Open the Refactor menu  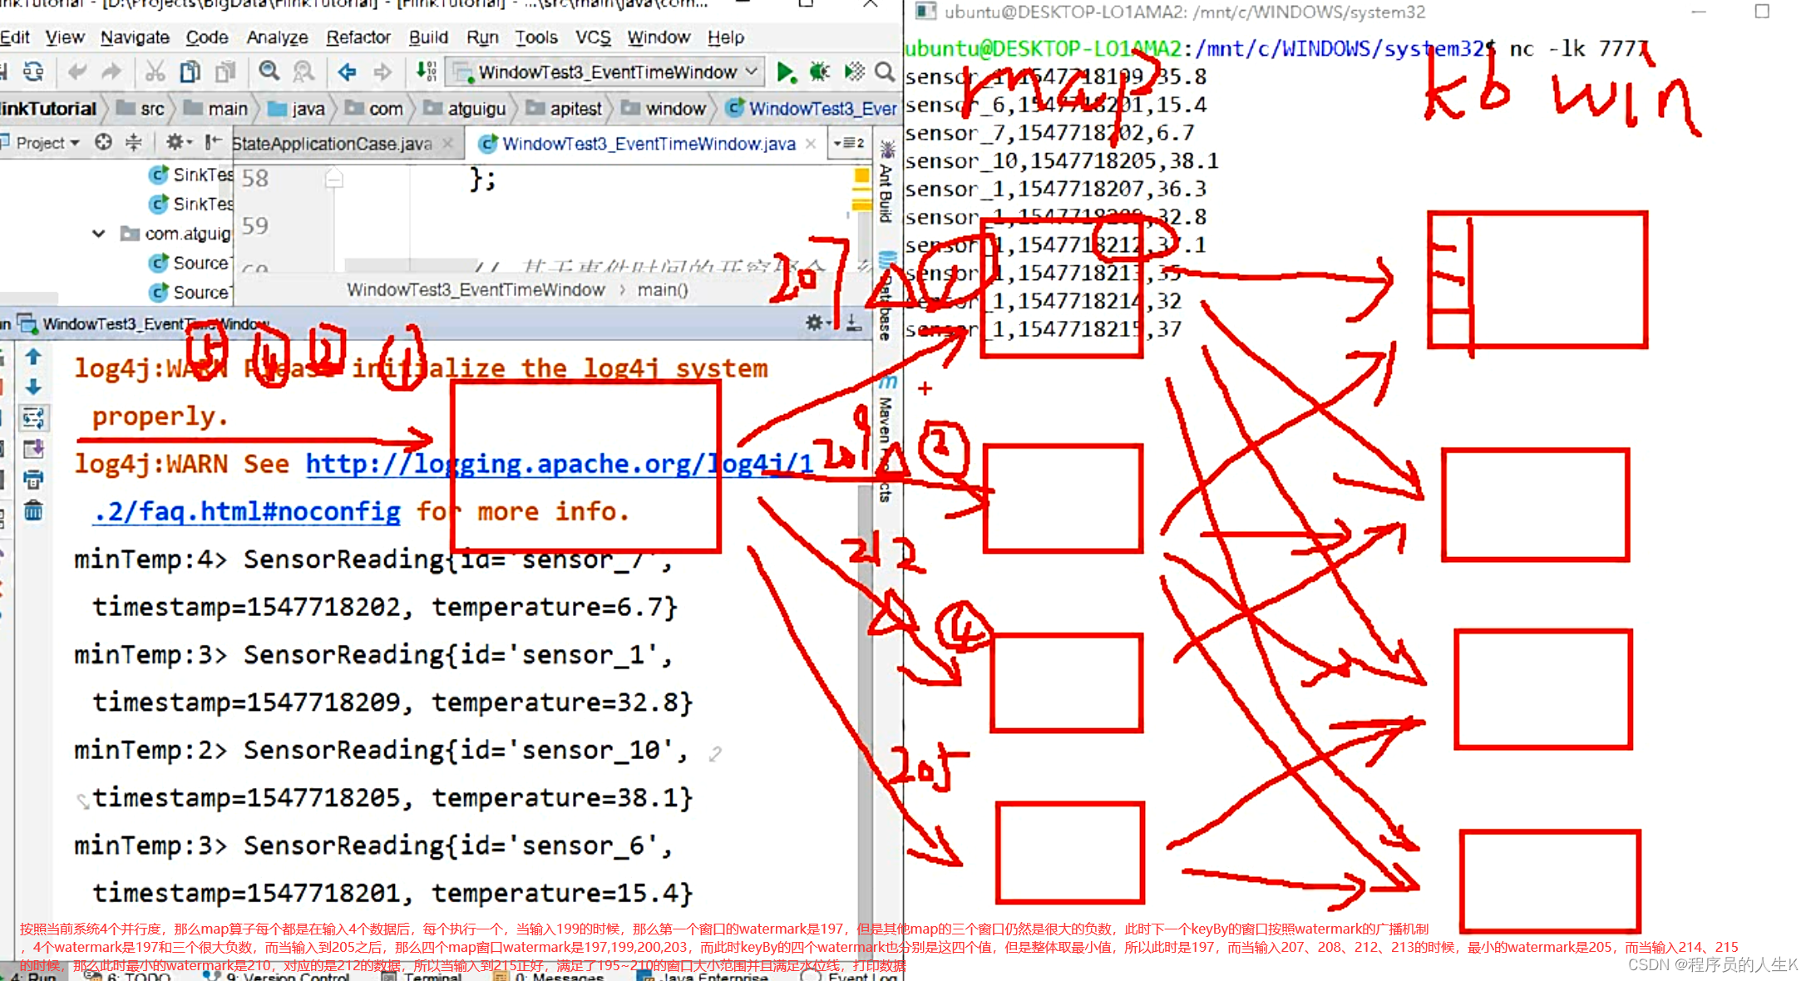point(358,37)
